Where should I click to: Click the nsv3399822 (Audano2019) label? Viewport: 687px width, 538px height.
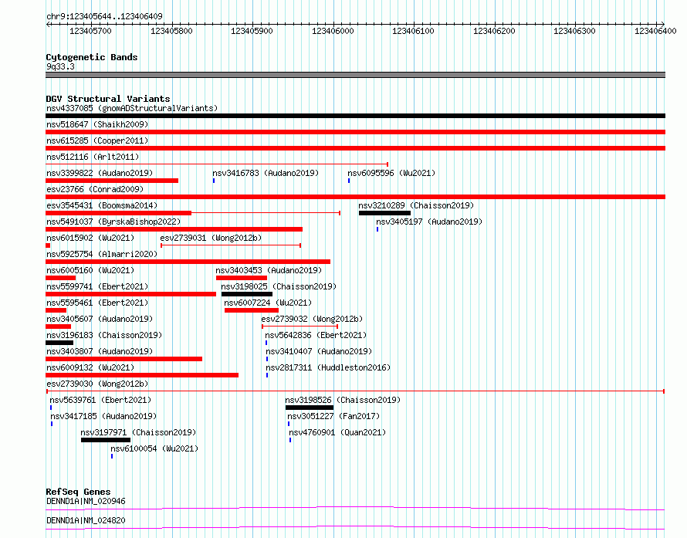coord(100,173)
